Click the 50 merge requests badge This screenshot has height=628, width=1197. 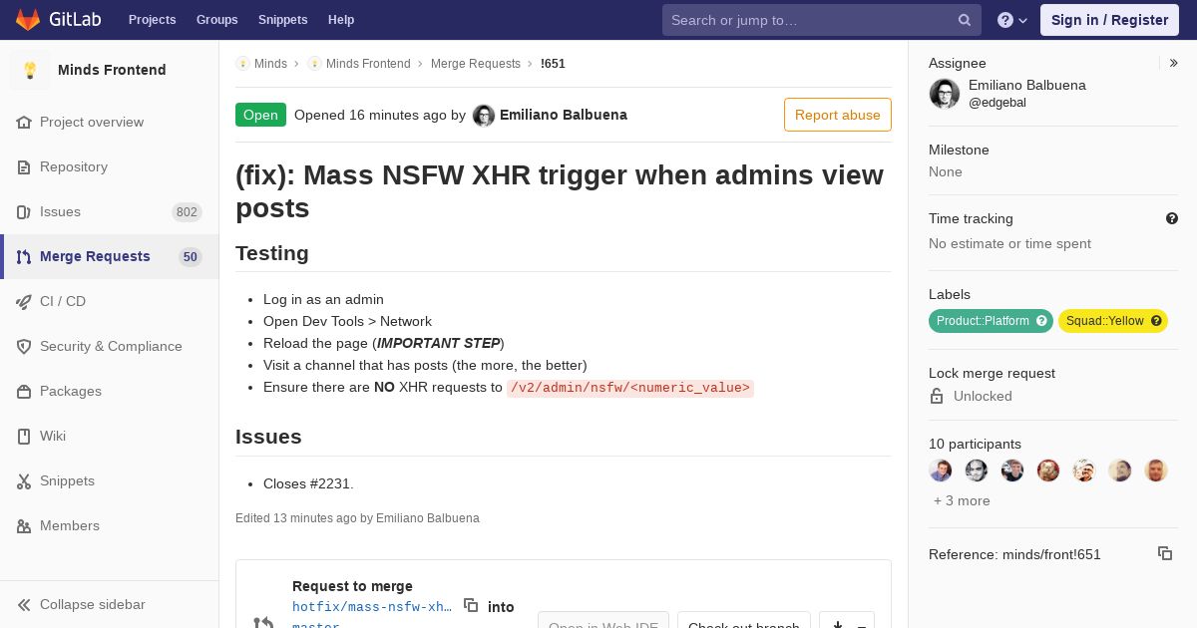coord(191,257)
